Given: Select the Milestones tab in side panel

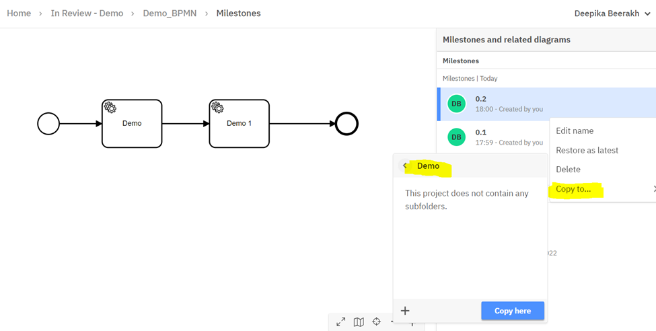Looking at the screenshot, I should [x=461, y=61].
